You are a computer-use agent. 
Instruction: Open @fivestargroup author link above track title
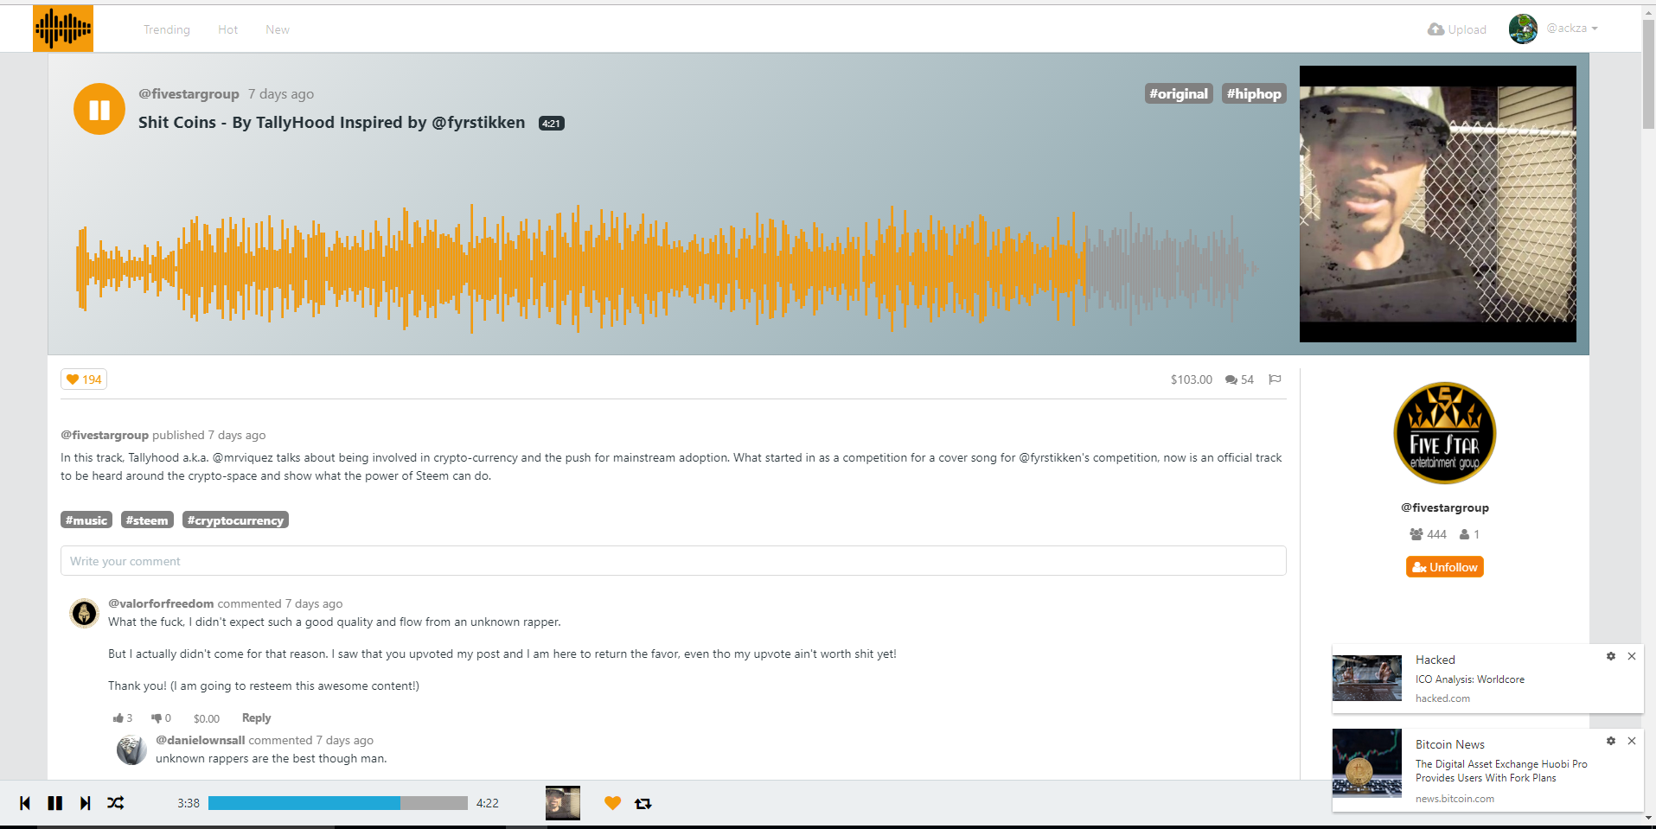coord(189,94)
